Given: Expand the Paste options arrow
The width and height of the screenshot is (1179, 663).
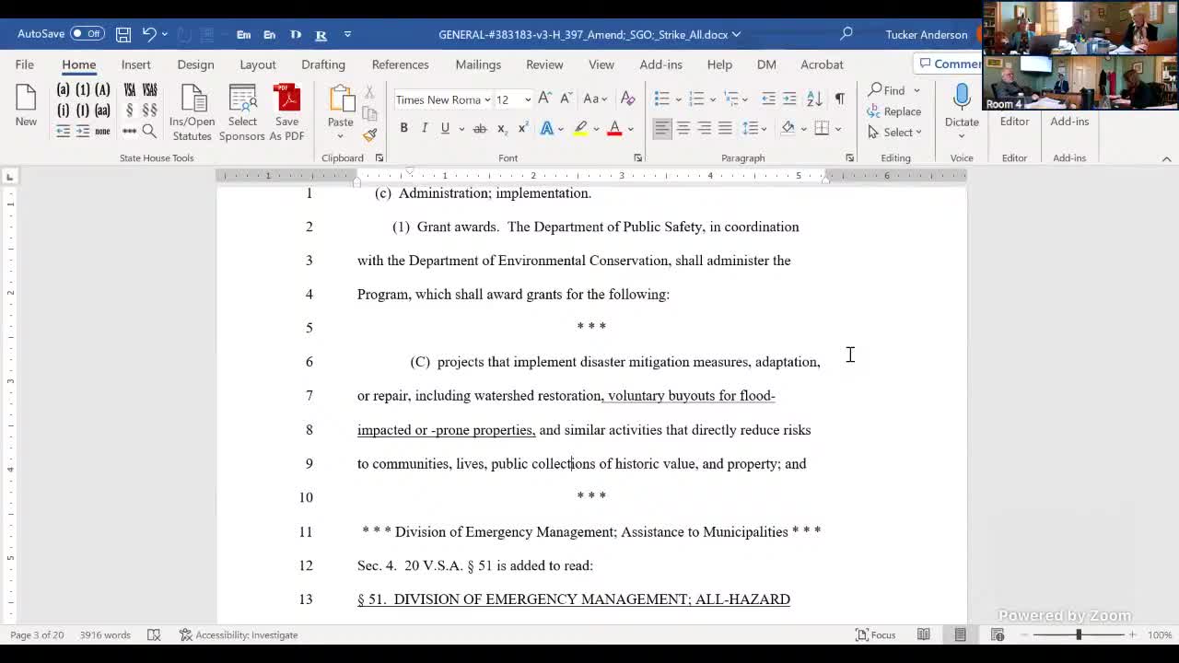Looking at the screenshot, I should click(341, 136).
